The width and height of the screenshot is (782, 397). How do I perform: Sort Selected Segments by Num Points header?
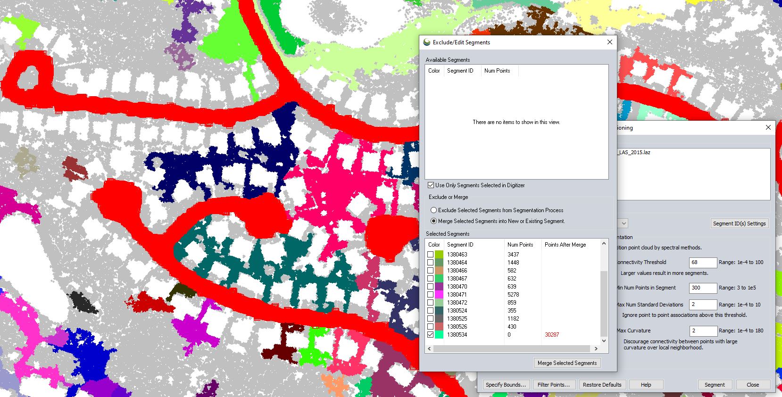click(523, 245)
